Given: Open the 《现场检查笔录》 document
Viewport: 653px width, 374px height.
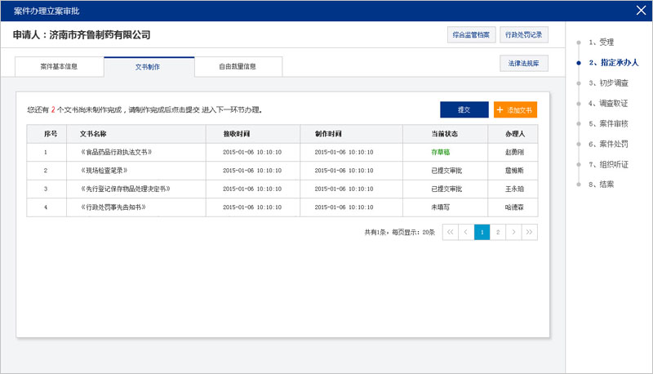Looking at the screenshot, I should 105,171.
